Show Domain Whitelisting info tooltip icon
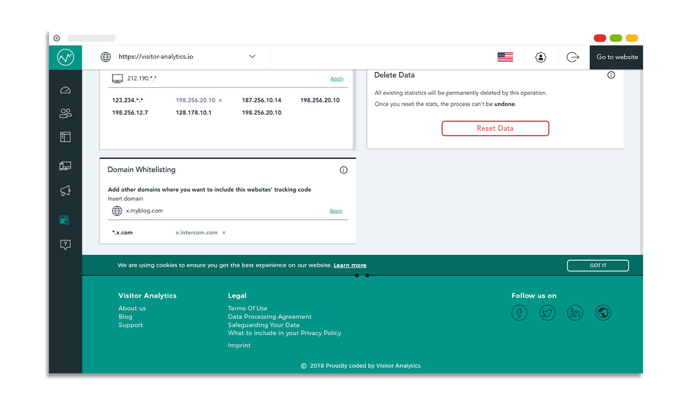 [x=344, y=170]
